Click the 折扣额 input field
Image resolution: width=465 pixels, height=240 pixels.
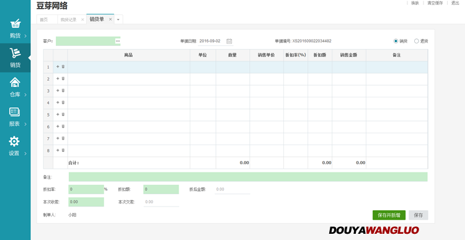[x=161, y=189]
